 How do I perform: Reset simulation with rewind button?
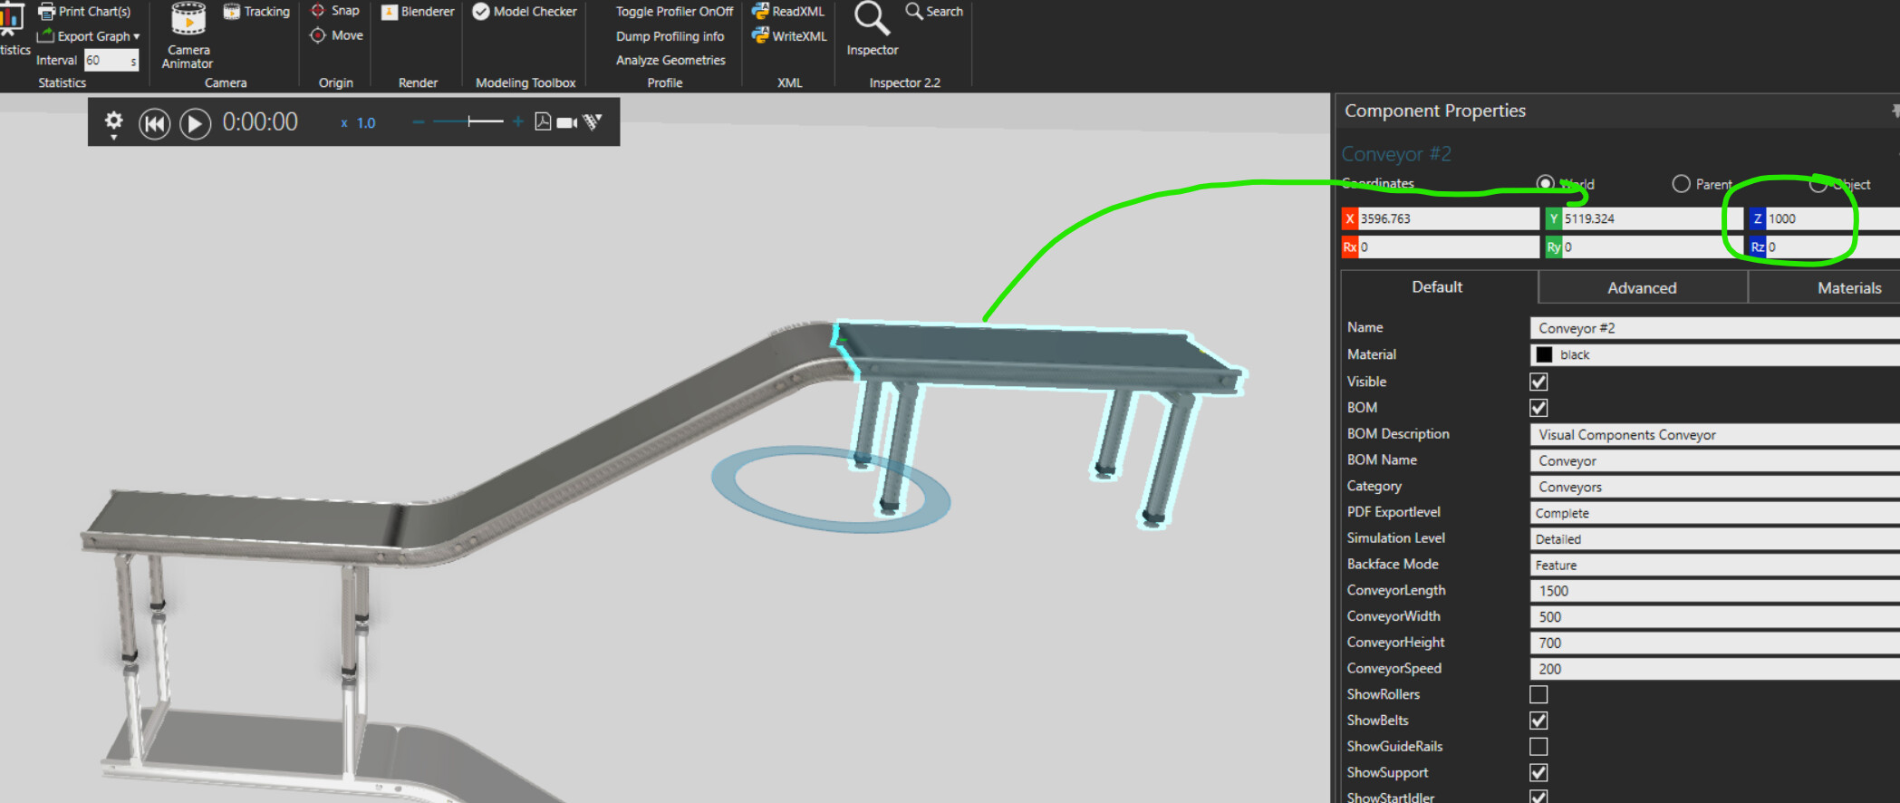click(x=154, y=123)
